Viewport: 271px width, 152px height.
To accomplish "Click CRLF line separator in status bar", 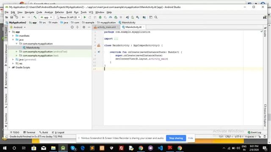I will 229,136.
